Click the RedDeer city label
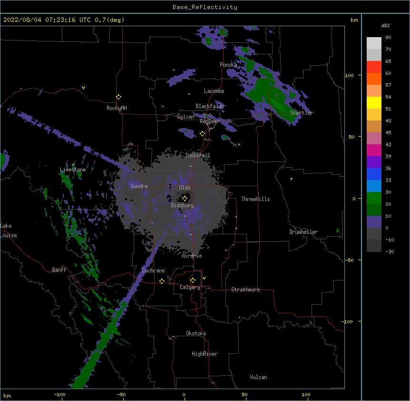Viewport: 410px width, 401px height. 209,122
